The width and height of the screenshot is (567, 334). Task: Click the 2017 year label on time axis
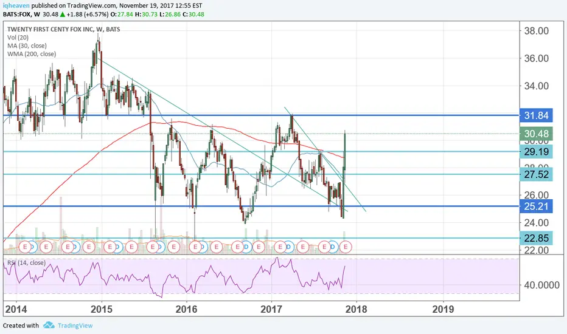[x=271, y=309]
